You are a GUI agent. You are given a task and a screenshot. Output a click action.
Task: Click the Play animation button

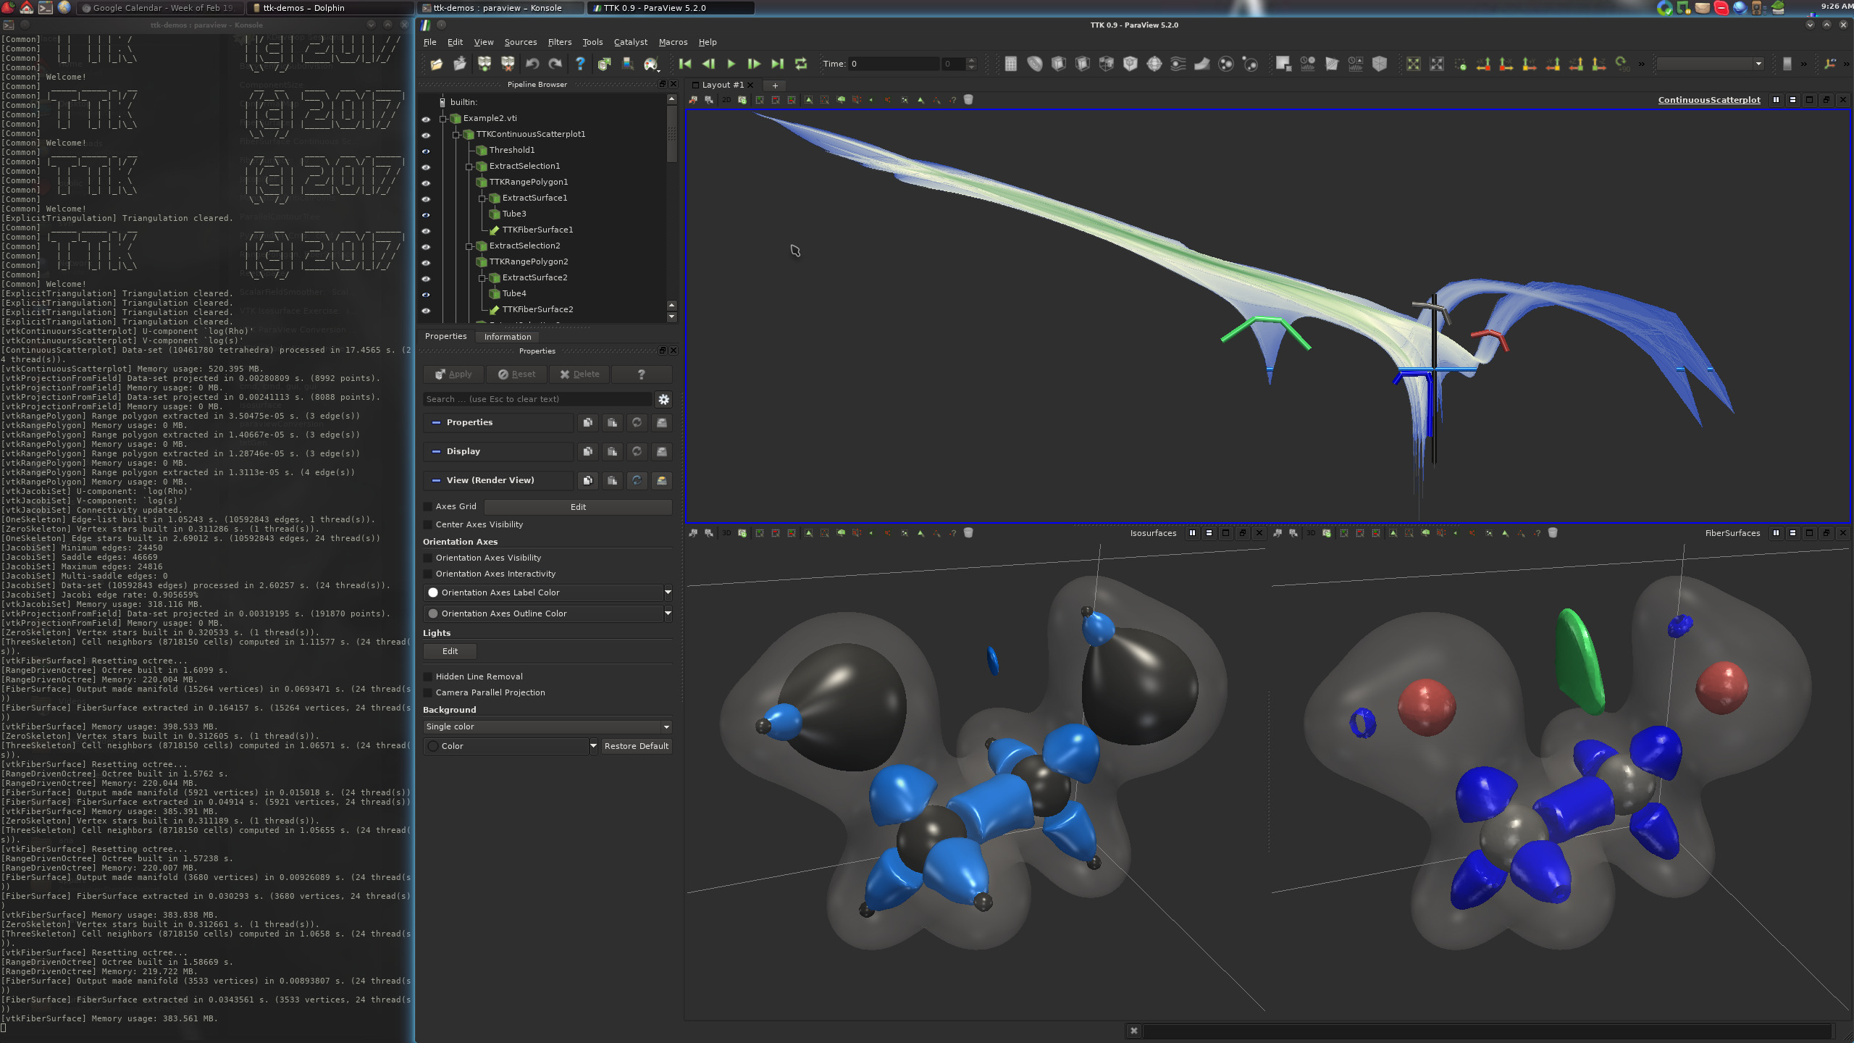click(x=731, y=64)
